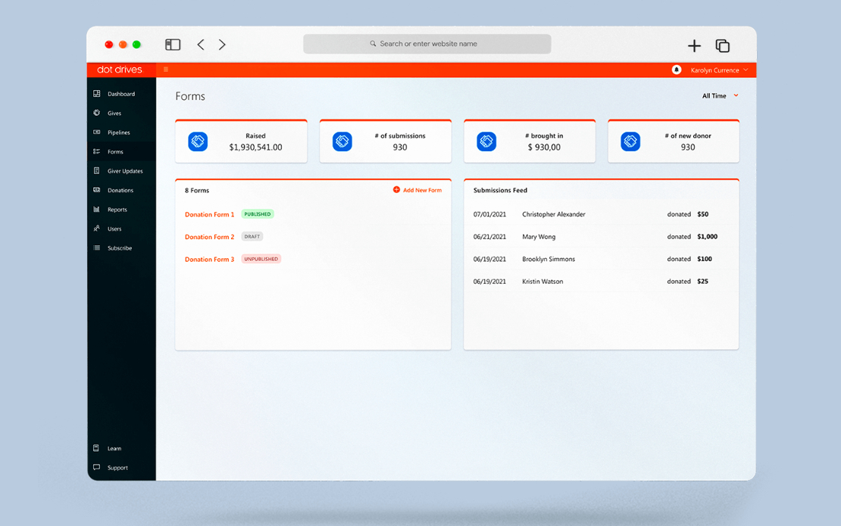Click the Pipelines sidebar icon

[96, 132]
